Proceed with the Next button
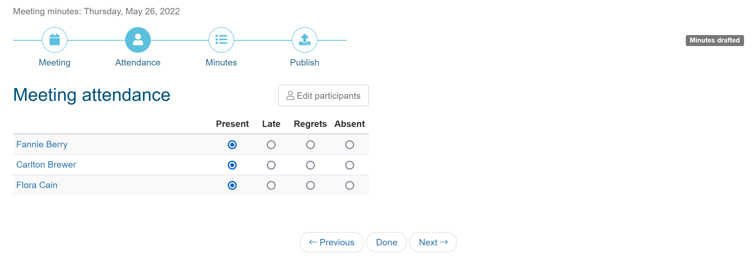Image resolution: width=753 pixels, height=262 pixels. point(433,242)
